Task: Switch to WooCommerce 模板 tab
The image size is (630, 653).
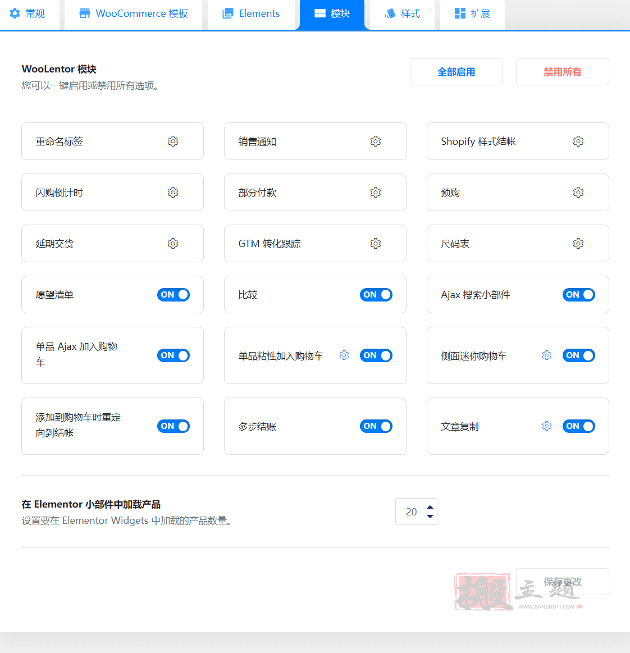Action: pos(133,13)
